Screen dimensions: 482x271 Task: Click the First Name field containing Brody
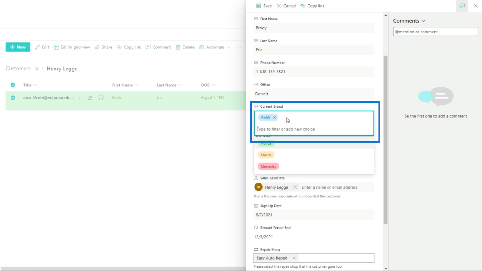(314, 28)
